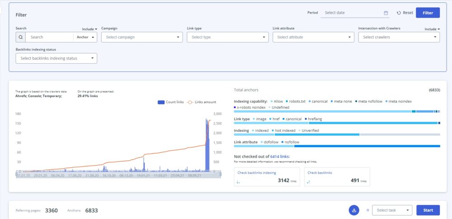This screenshot has height=219, width=452.
Task: Open the Link attribute dropdown
Action: (313, 37)
